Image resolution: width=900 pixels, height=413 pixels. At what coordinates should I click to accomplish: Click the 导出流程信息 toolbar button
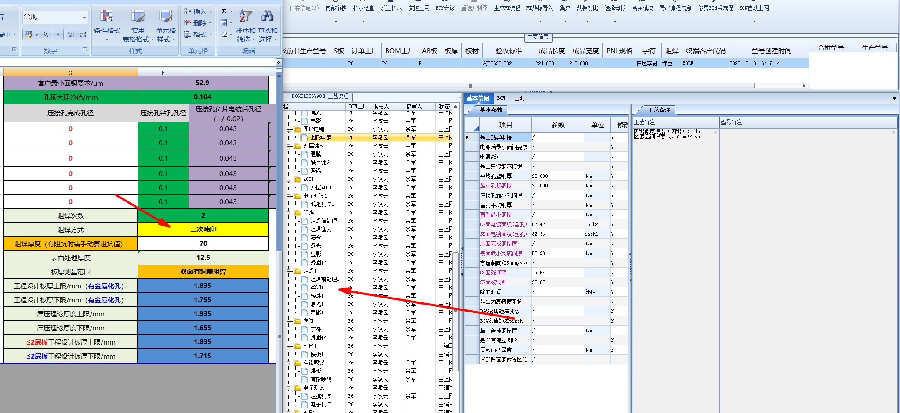click(675, 8)
